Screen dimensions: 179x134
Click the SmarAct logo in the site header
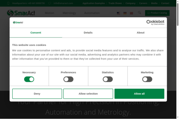21,13
